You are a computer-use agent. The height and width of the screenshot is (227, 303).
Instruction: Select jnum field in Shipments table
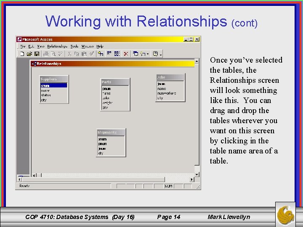pyautogui.click(x=111, y=149)
